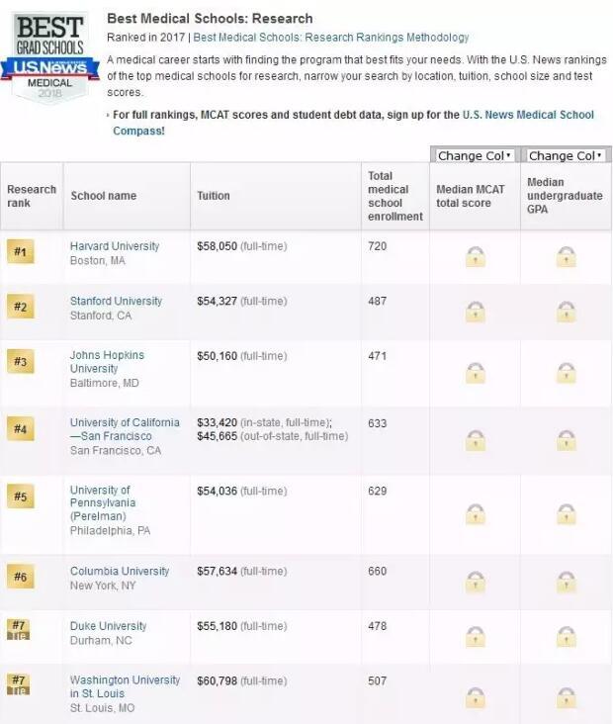Click the MCAT lock icon for Harvard University
Viewport: 613px width, 724px height.
pyautogui.click(x=476, y=257)
